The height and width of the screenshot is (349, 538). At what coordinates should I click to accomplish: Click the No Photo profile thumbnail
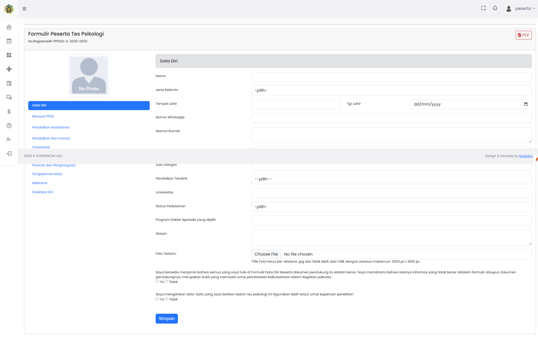[89, 76]
